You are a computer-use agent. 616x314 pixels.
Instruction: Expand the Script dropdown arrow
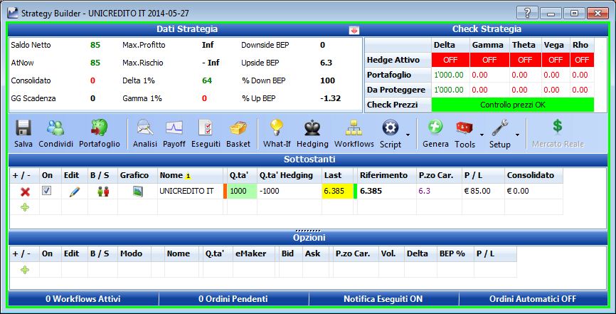click(x=408, y=135)
